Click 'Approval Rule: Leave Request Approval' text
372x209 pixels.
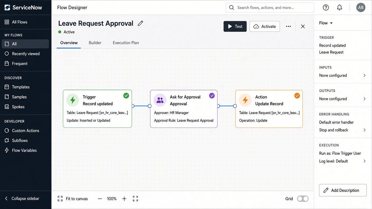coord(184,120)
